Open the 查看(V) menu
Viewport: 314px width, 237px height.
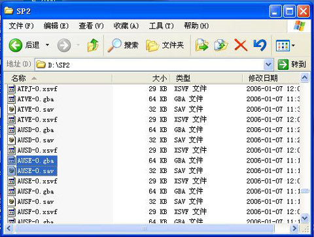(x=91, y=26)
